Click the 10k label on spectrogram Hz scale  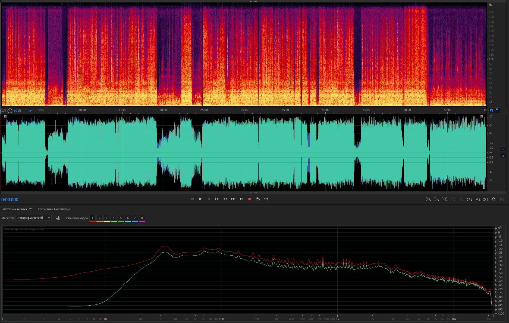(491, 59)
